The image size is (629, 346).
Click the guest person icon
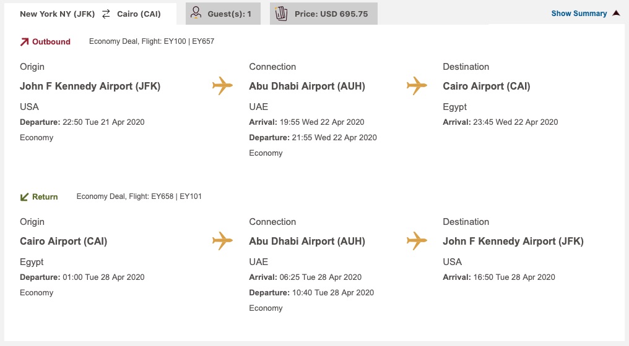pyautogui.click(x=196, y=13)
